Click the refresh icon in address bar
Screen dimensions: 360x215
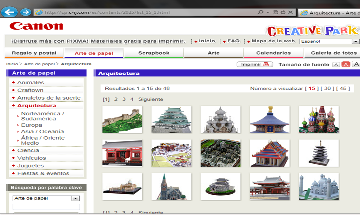click(x=283, y=12)
